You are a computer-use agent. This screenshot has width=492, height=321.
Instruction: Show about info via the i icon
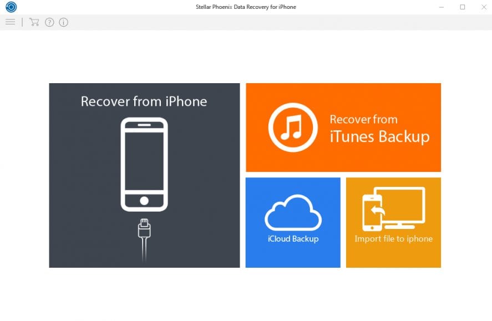tap(64, 22)
